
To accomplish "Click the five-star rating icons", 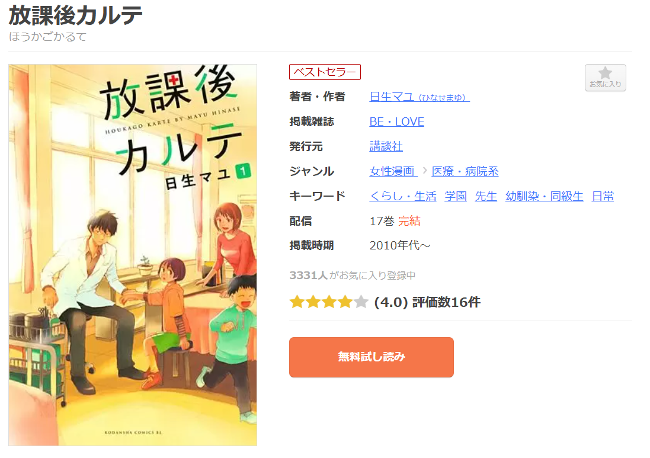I will coord(329,302).
